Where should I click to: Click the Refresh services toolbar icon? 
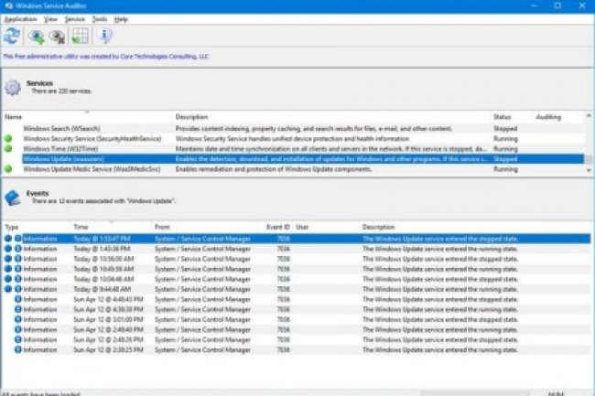12,37
